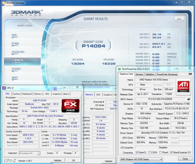Image resolution: width=195 pixels, height=164 pixels.
Task: Click the Bus Speed 260.9 MHz value
Action: (x=28, y=142)
